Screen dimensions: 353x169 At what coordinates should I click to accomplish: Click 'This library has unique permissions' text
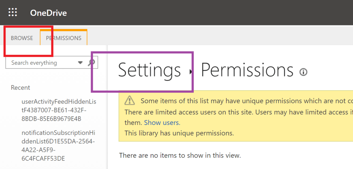[x=179, y=133]
